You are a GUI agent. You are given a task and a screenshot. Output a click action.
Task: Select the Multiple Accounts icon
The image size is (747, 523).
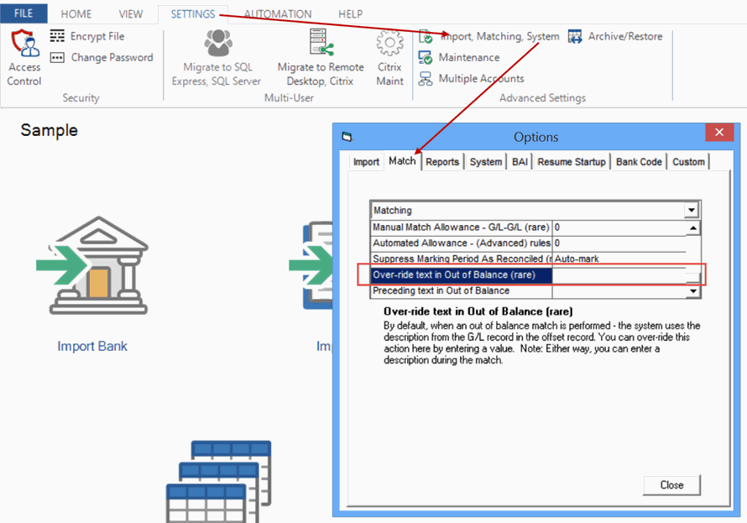click(426, 79)
